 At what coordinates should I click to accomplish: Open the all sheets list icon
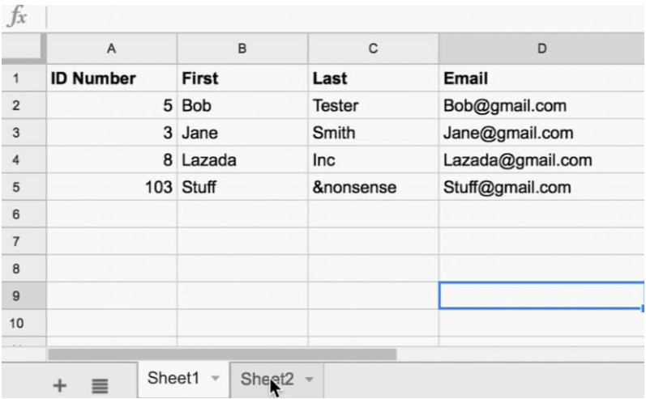click(100, 386)
